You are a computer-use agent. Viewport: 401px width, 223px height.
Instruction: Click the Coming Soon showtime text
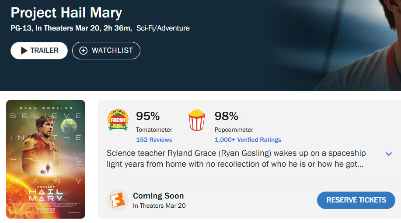(158, 196)
